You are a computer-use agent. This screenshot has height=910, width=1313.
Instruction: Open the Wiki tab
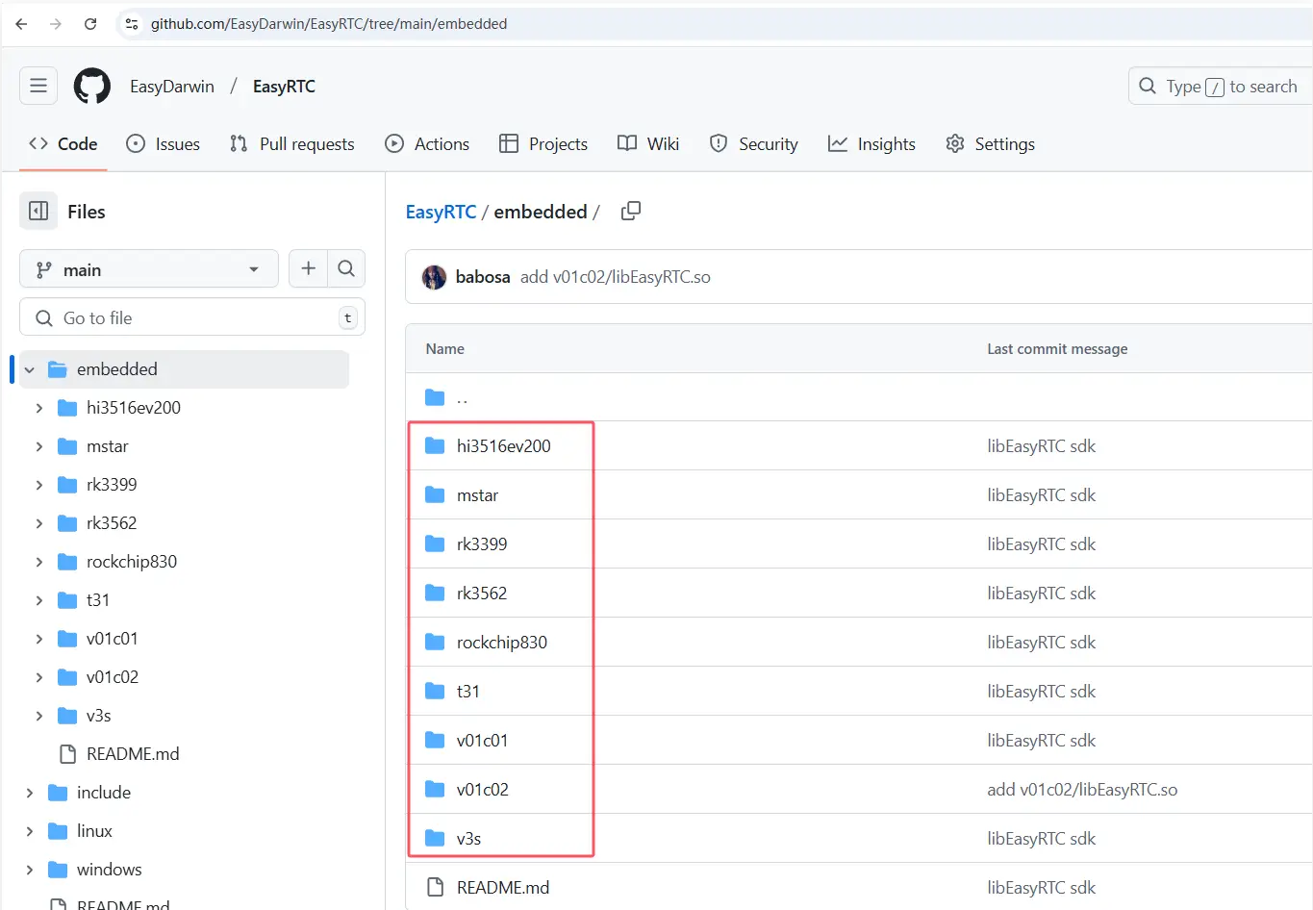(x=648, y=143)
